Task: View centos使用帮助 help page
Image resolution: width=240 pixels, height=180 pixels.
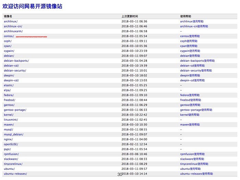Action: click(190, 36)
